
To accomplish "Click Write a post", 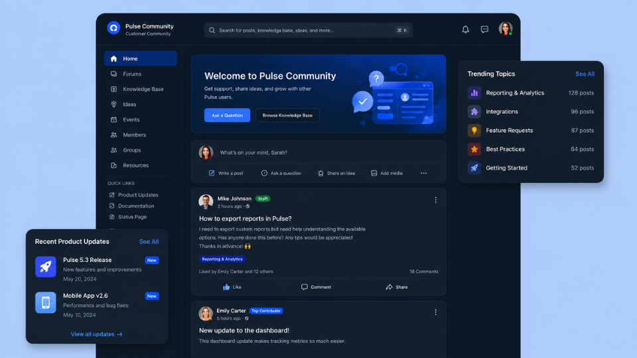I will (x=226, y=173).
